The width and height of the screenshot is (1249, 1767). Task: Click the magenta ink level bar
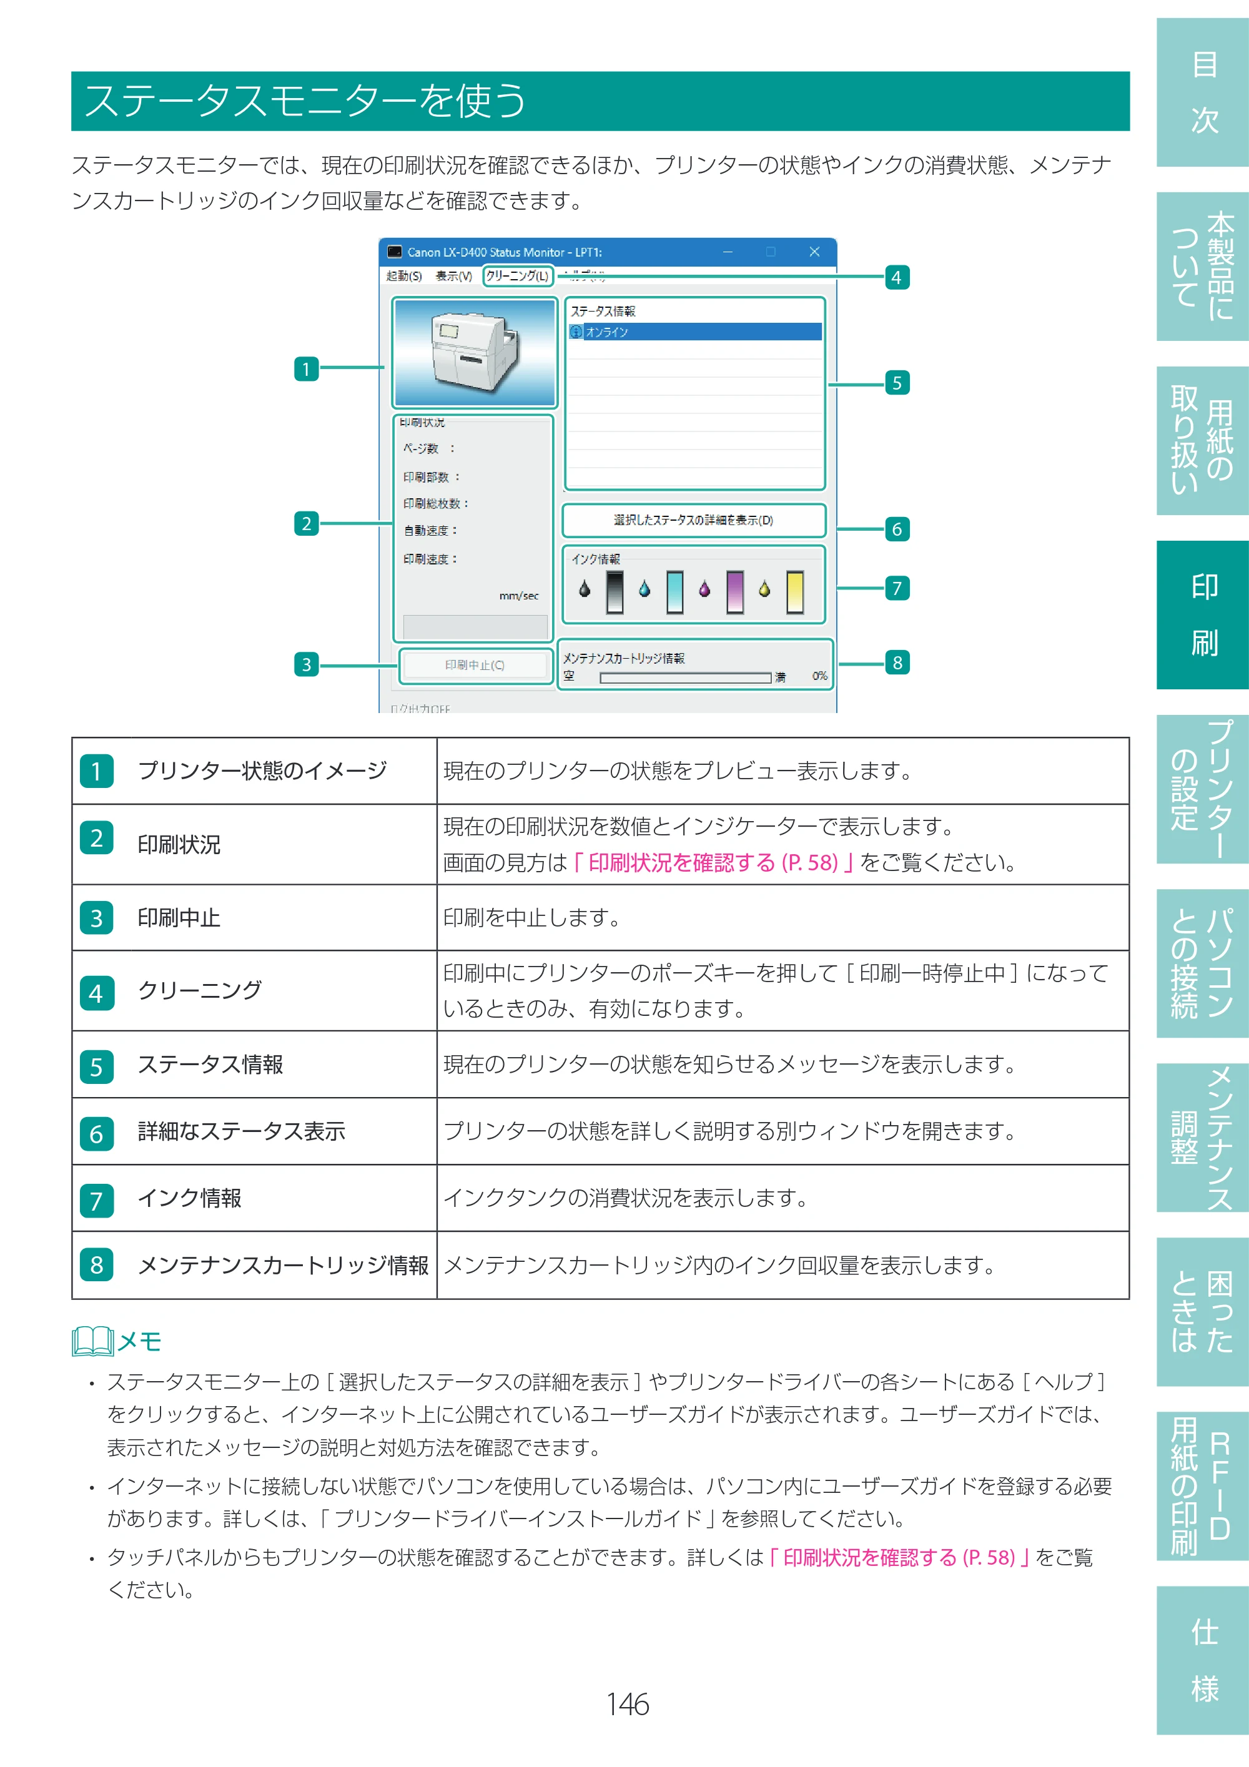pyautogui.click(x=735, y=591)
